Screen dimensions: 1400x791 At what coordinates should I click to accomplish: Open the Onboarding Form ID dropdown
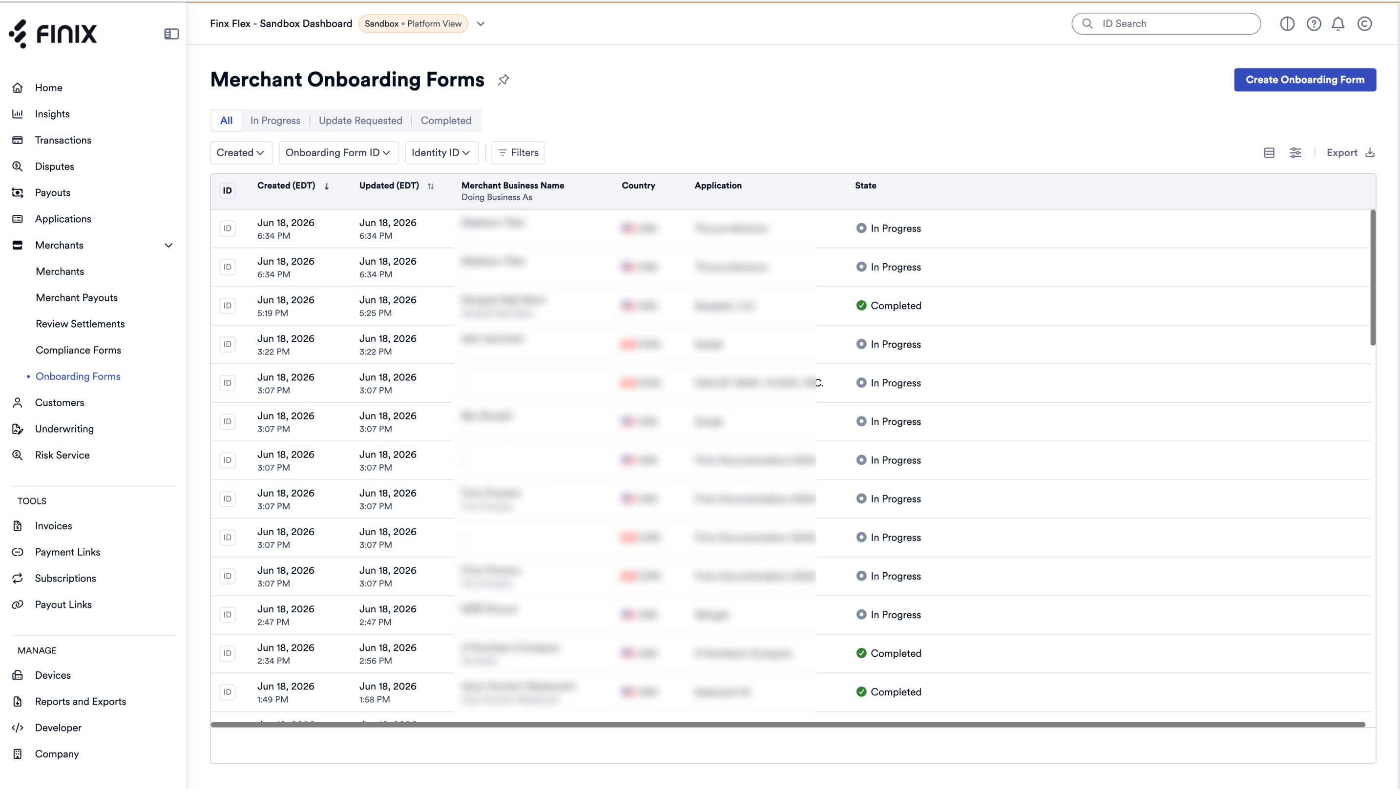tap(338, 153)
